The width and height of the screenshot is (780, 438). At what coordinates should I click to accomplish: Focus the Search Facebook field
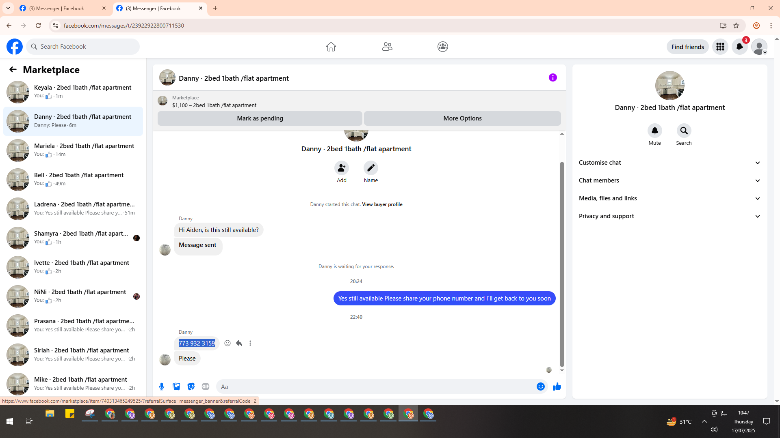point(83,47)
